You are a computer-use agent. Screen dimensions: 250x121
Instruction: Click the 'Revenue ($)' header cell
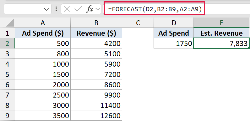(x=96, y=33)
